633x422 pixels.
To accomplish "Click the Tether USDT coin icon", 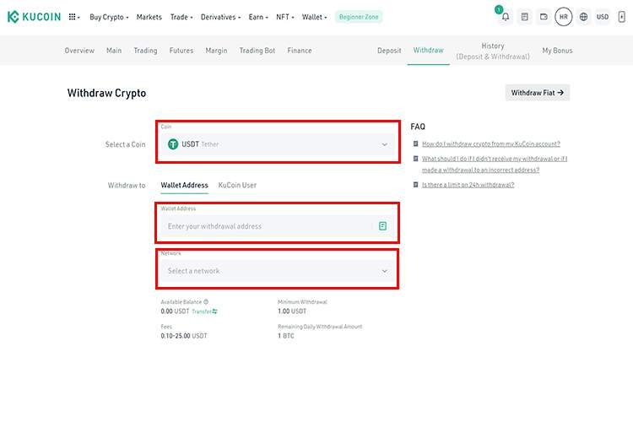I will (173, 144).
